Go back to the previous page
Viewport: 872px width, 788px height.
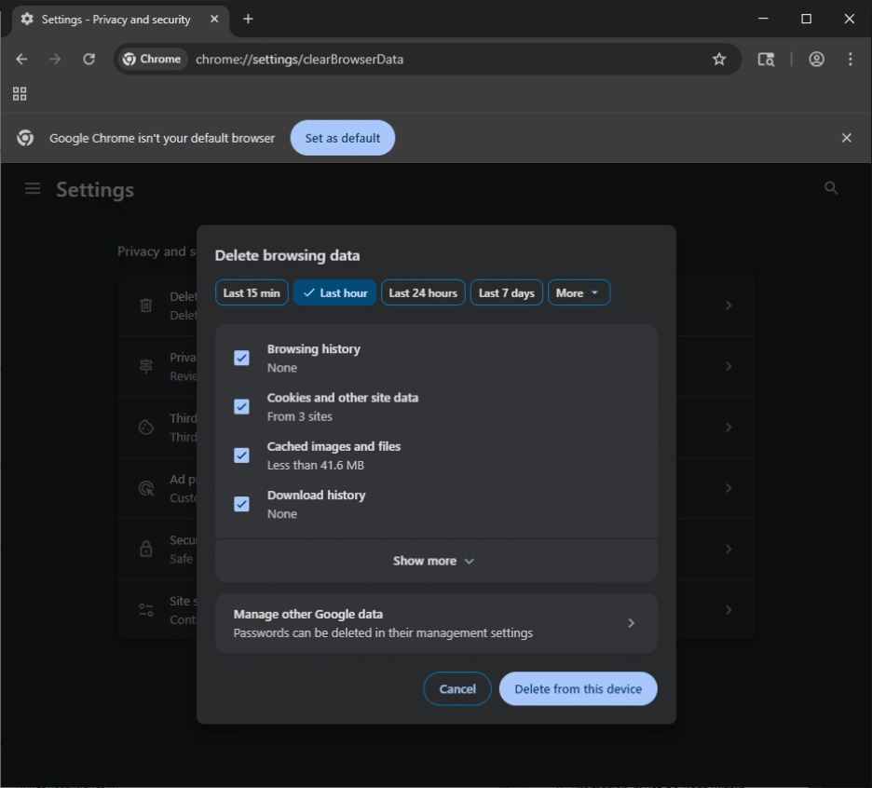pos(21,59)
